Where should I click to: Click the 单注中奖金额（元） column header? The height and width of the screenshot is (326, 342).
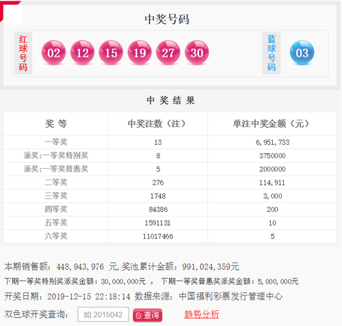coord(272,124)
